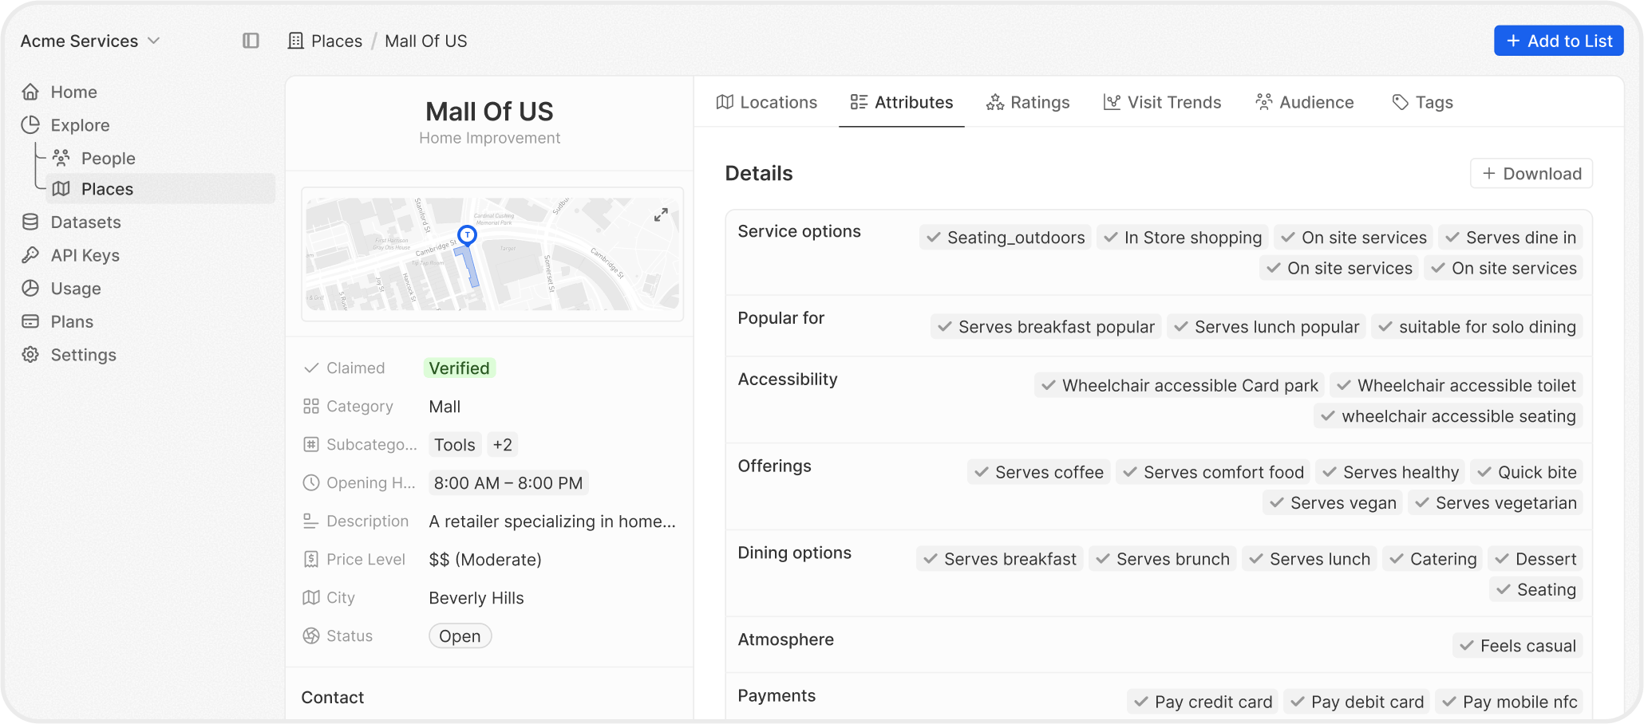Select the Datasets database icon
The image size is (1644, 724).
tap(30, 222)
